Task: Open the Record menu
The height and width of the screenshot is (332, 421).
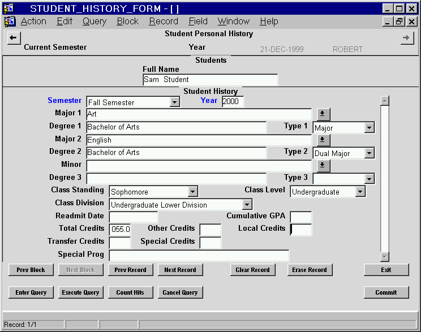Action: point(164,21)
